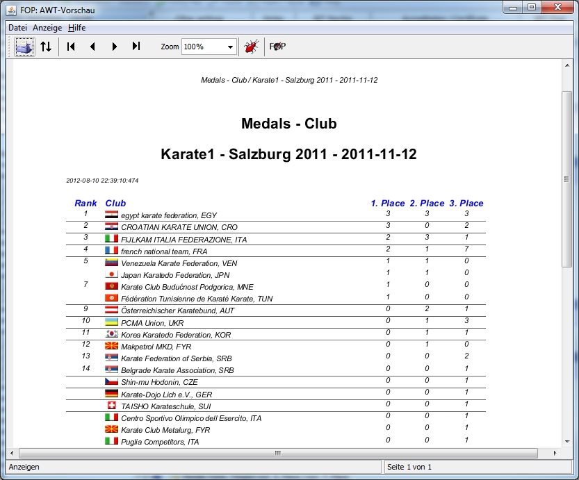Image resolution: width=579 pixels, height=480 pixels.
Task: Click Venezuela flag icon in rank 5
Action: click(x=111, y=263)
